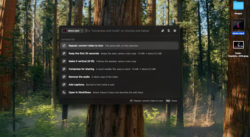Choose the Add captions suggestion
The height and width of the screenshot is (137, 250).
[x=119, y=85]
